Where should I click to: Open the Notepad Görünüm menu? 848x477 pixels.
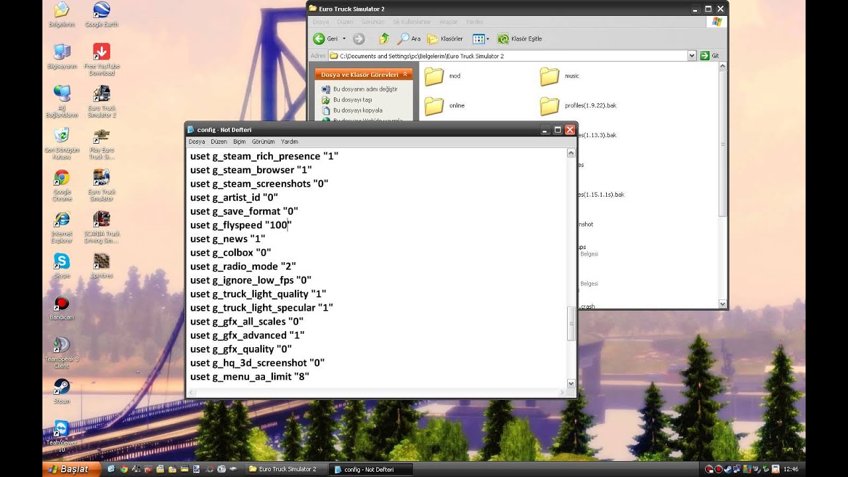[263, 141]
